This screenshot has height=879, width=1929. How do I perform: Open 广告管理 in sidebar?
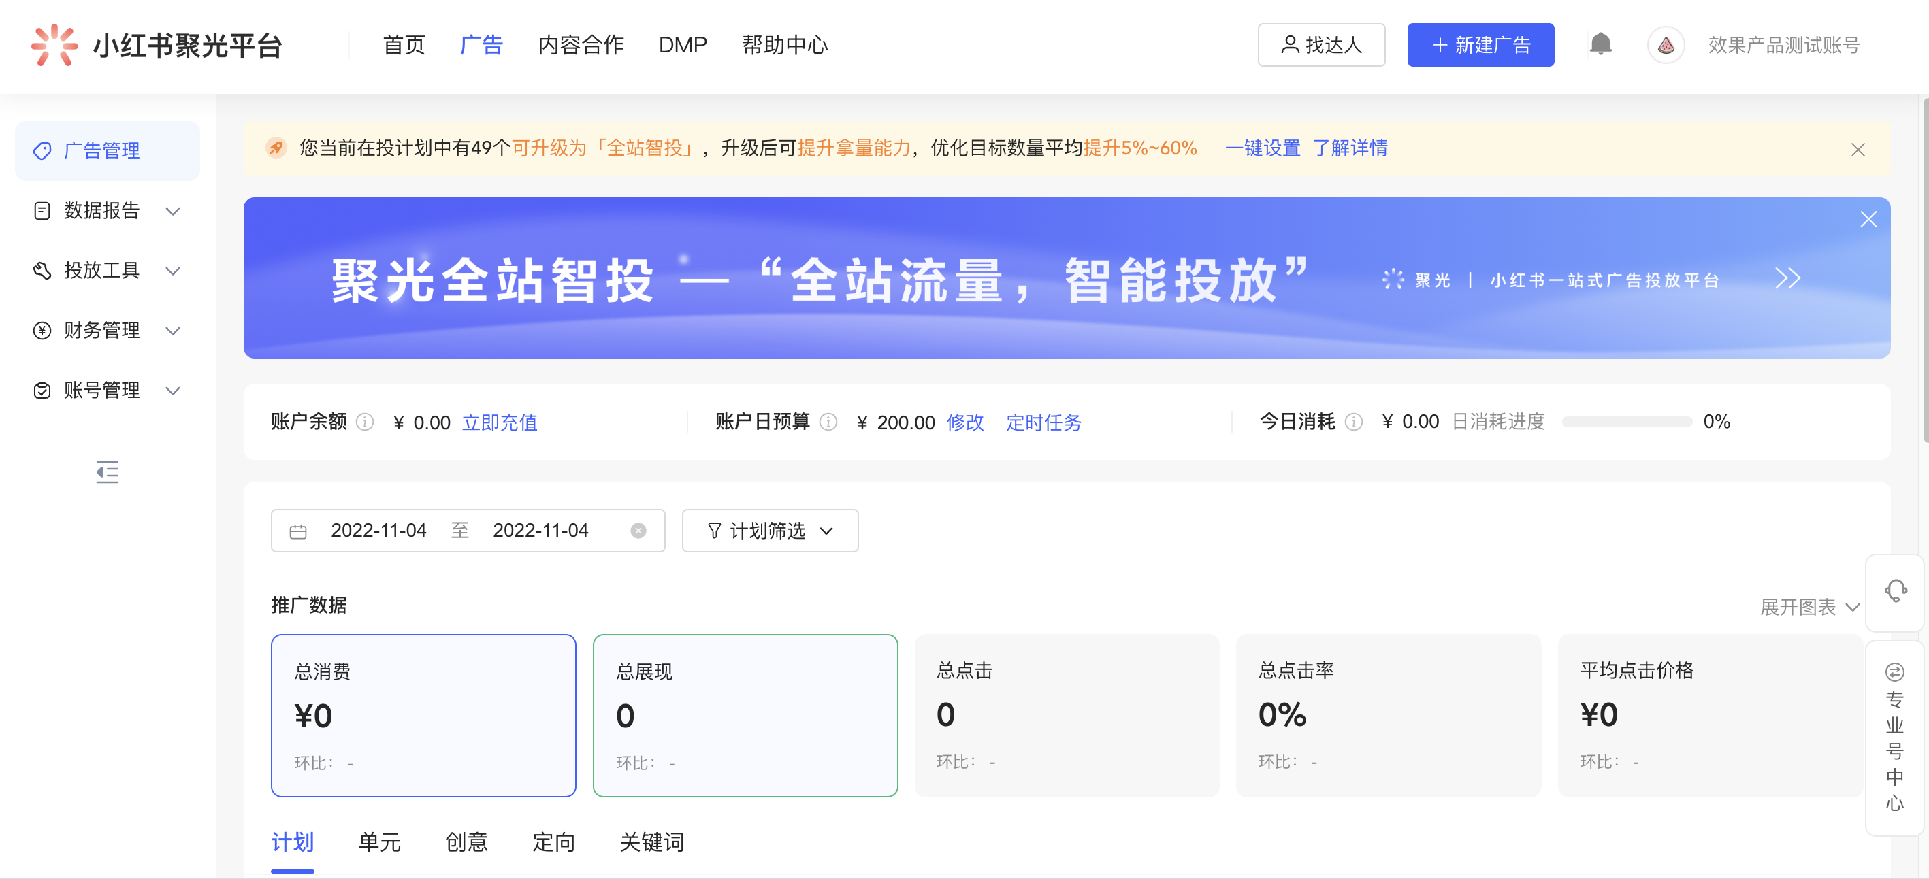(108, 150)
